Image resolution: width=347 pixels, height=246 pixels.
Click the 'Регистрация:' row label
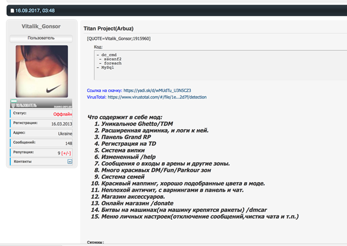click(x=25, y=123)
